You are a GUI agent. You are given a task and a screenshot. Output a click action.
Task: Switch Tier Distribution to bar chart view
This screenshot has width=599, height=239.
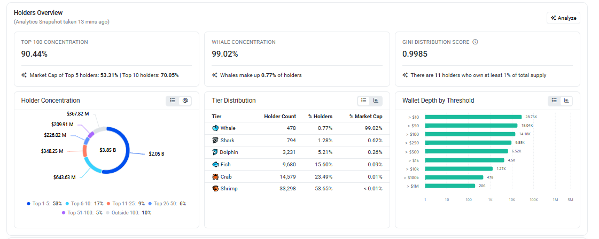(x=376, y=101)
